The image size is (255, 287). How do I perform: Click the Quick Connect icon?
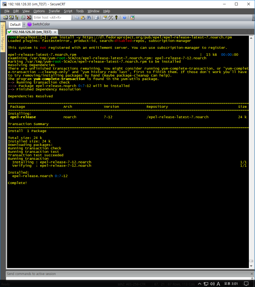(x=11, y=18)
